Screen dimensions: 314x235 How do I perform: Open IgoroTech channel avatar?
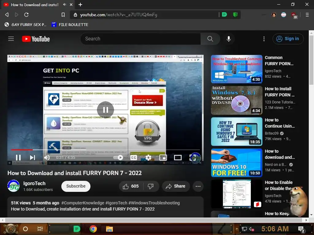pos(13,186)
